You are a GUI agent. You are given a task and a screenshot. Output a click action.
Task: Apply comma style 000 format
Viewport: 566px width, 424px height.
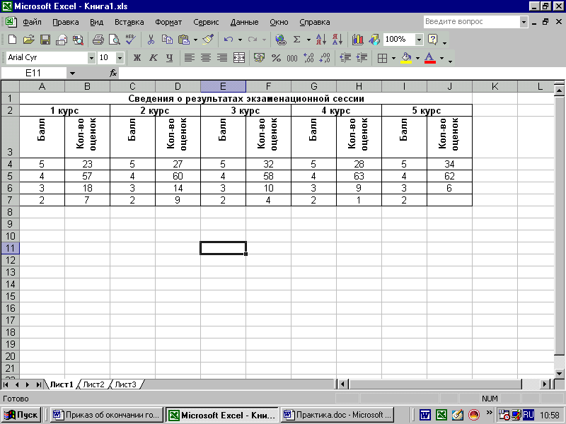[x=292, y=58]
